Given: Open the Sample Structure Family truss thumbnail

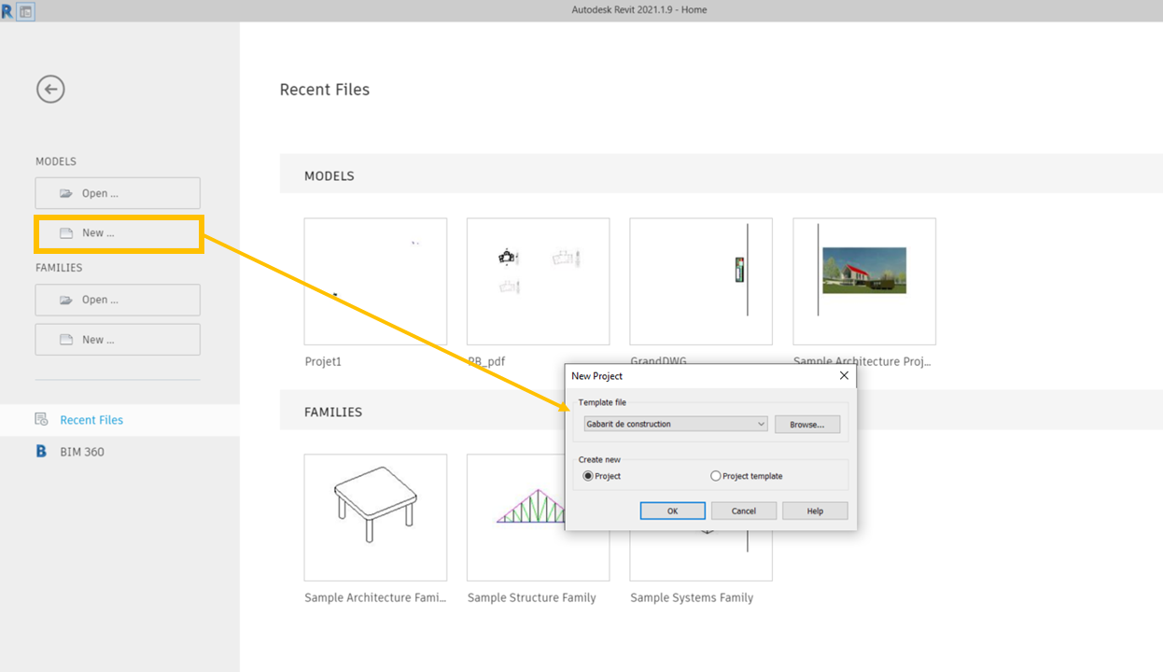Looking at the screenshot, I should pyautogui.click(x=539, y=518).
